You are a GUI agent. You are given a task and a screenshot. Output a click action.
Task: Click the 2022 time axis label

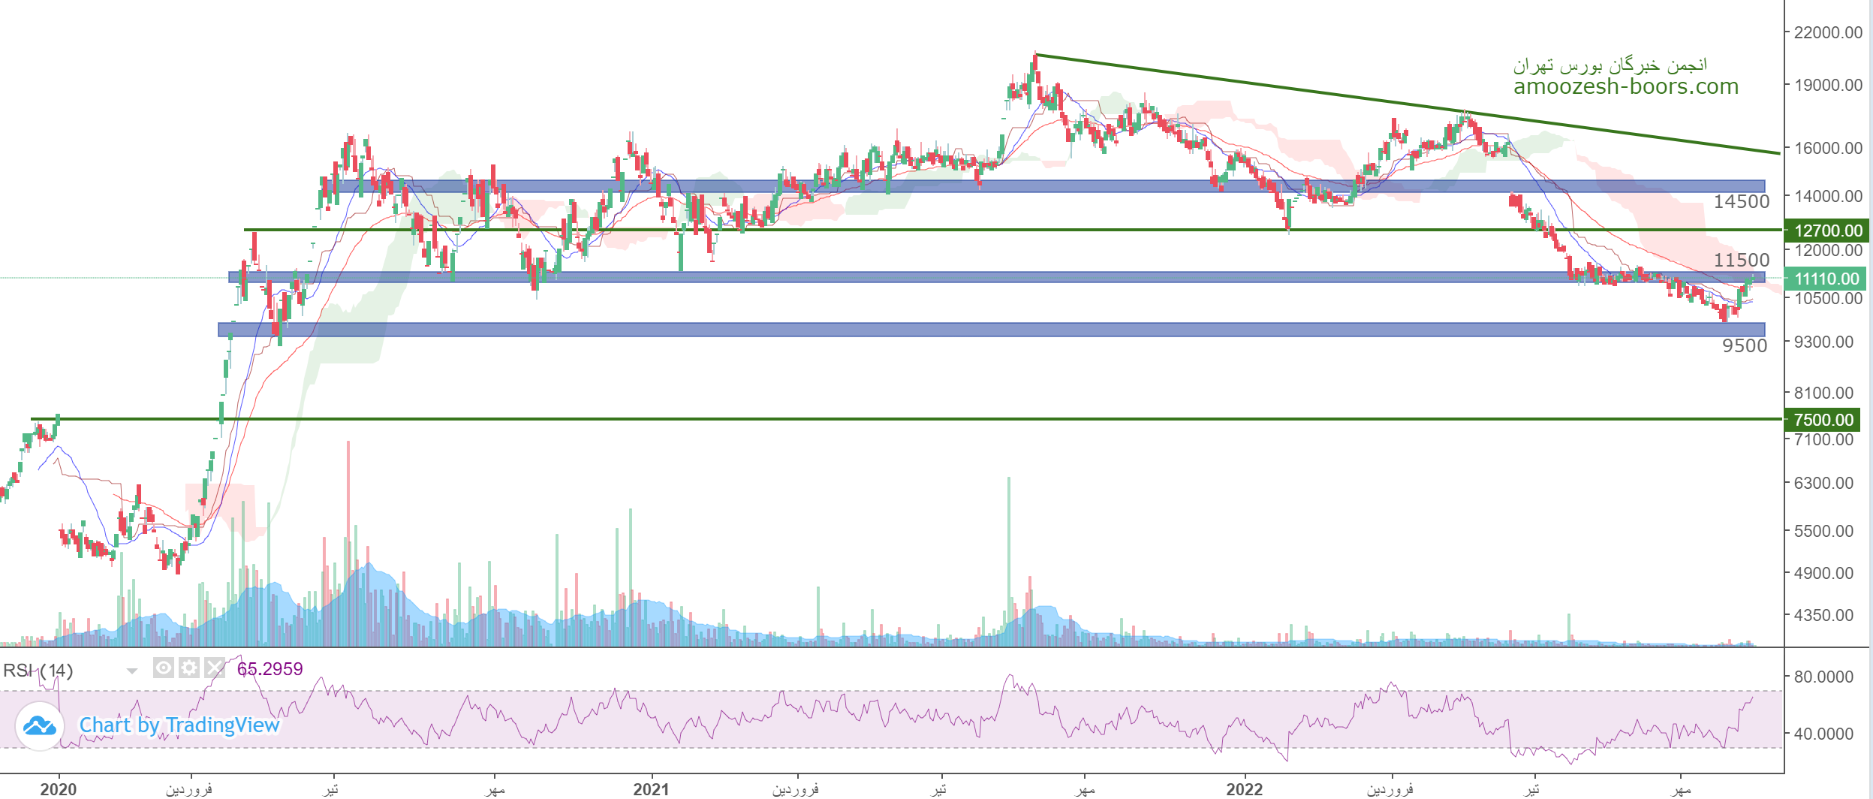[1244, 789]
